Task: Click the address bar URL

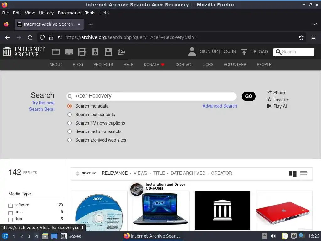Action: (x=131, y=38)
